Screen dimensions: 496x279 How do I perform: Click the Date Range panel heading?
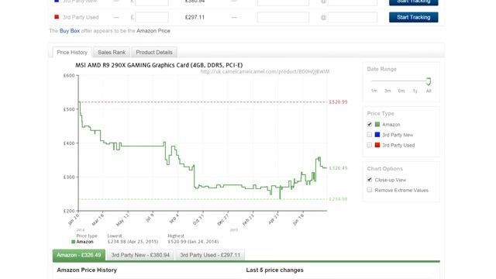click(x=381, y=69)
